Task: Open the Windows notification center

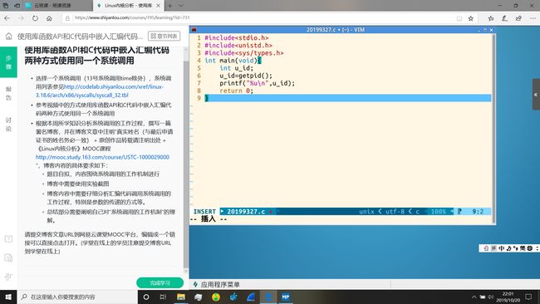Action: click(x=528, y=297)
